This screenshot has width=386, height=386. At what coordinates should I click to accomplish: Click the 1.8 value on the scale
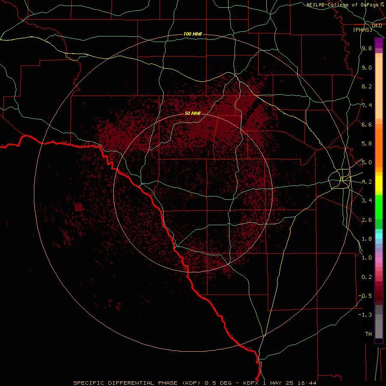point(367,239)
